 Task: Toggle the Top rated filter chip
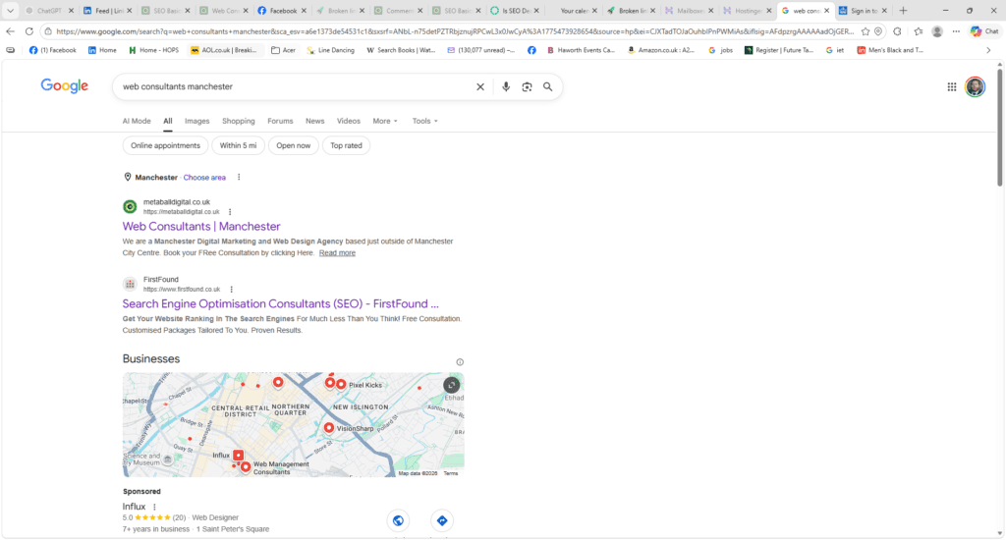[x=346, y=145]
